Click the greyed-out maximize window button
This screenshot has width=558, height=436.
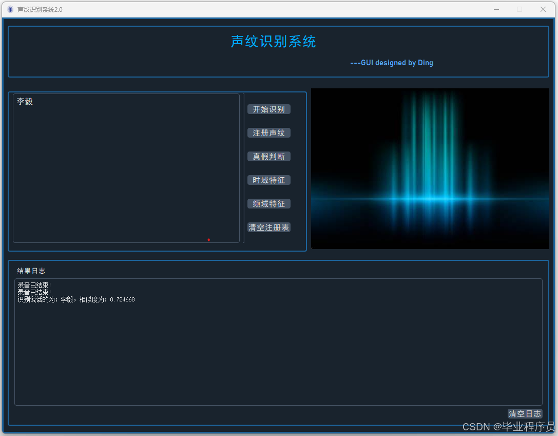tap(519, 9)
